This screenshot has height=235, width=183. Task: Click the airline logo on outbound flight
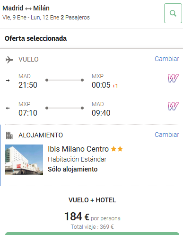coord(173,78)
